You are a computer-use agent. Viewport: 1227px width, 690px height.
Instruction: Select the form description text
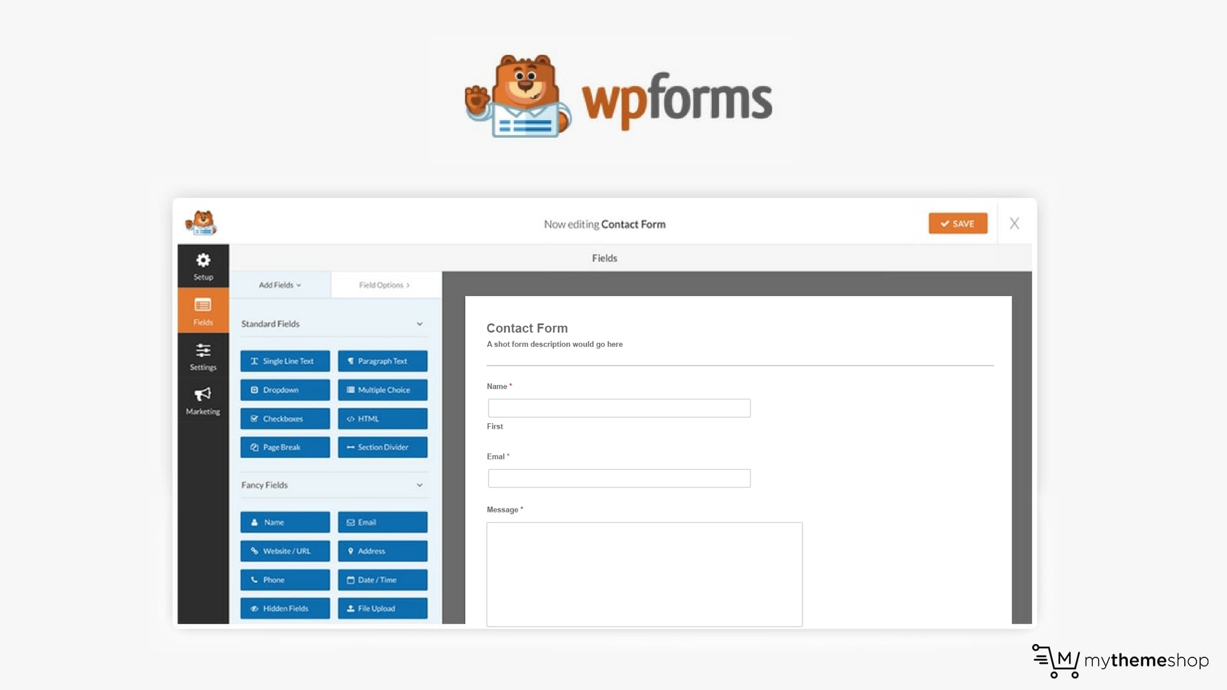click(x=555, y=344)
